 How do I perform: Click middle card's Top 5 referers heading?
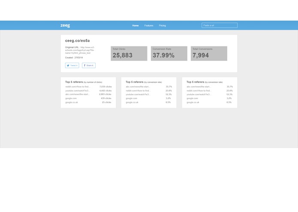[x=144, y=82]
